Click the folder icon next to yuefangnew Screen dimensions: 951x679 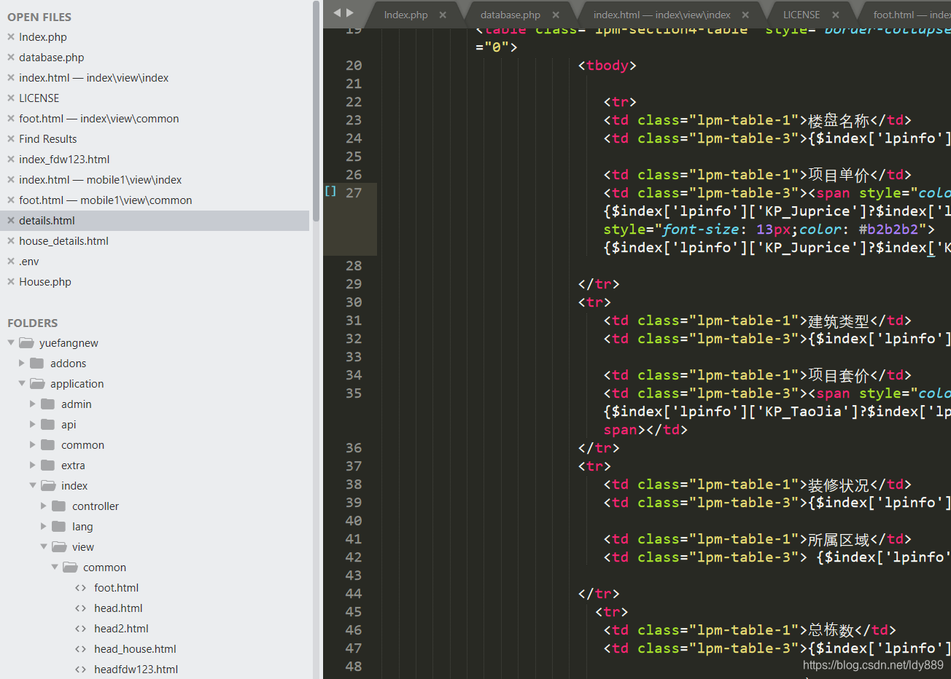click(x=26, y=342)
